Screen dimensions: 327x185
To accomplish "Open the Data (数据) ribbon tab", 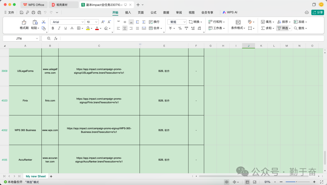I will (166, 12).
